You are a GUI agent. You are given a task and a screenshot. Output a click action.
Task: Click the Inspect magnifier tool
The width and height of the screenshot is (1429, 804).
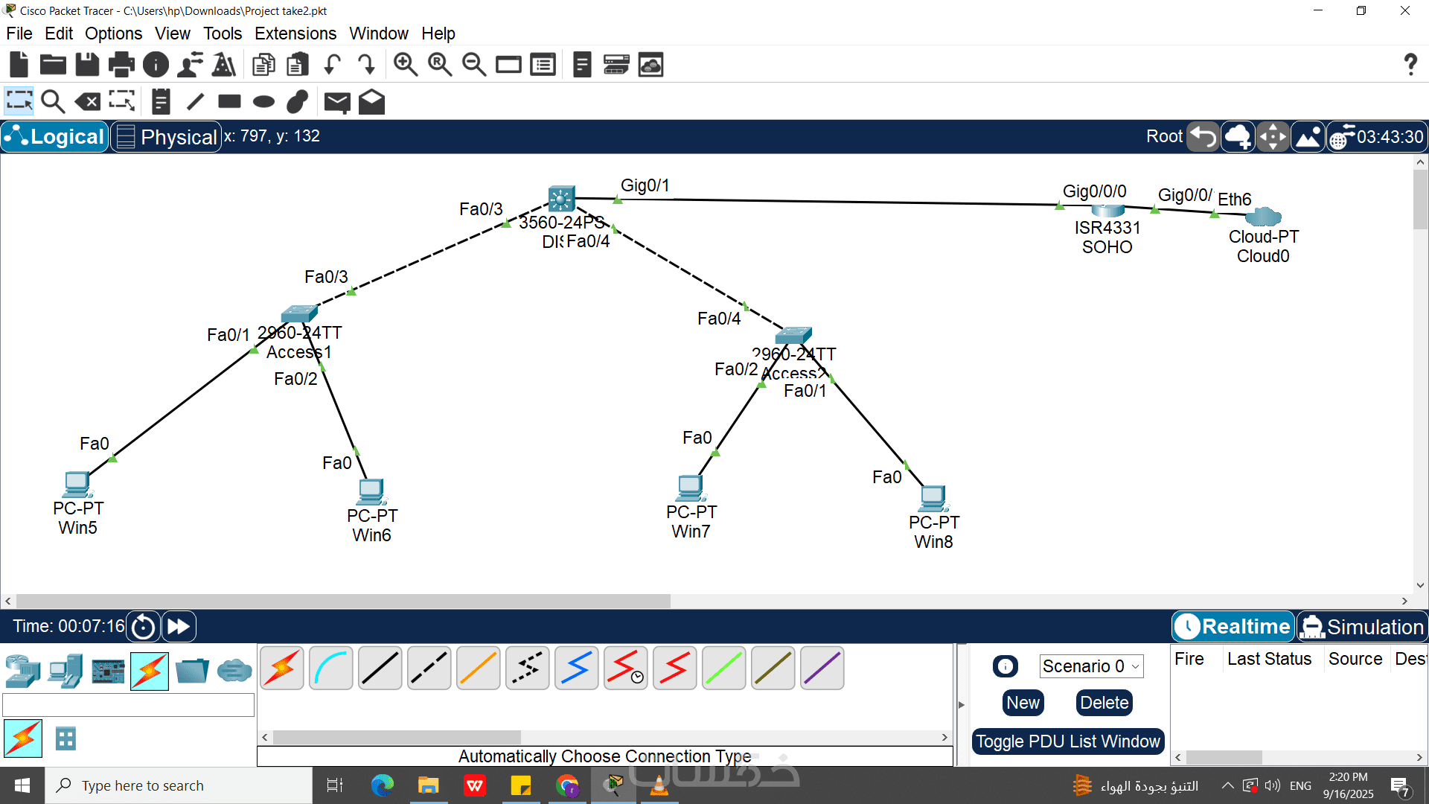tap(53, 101)
